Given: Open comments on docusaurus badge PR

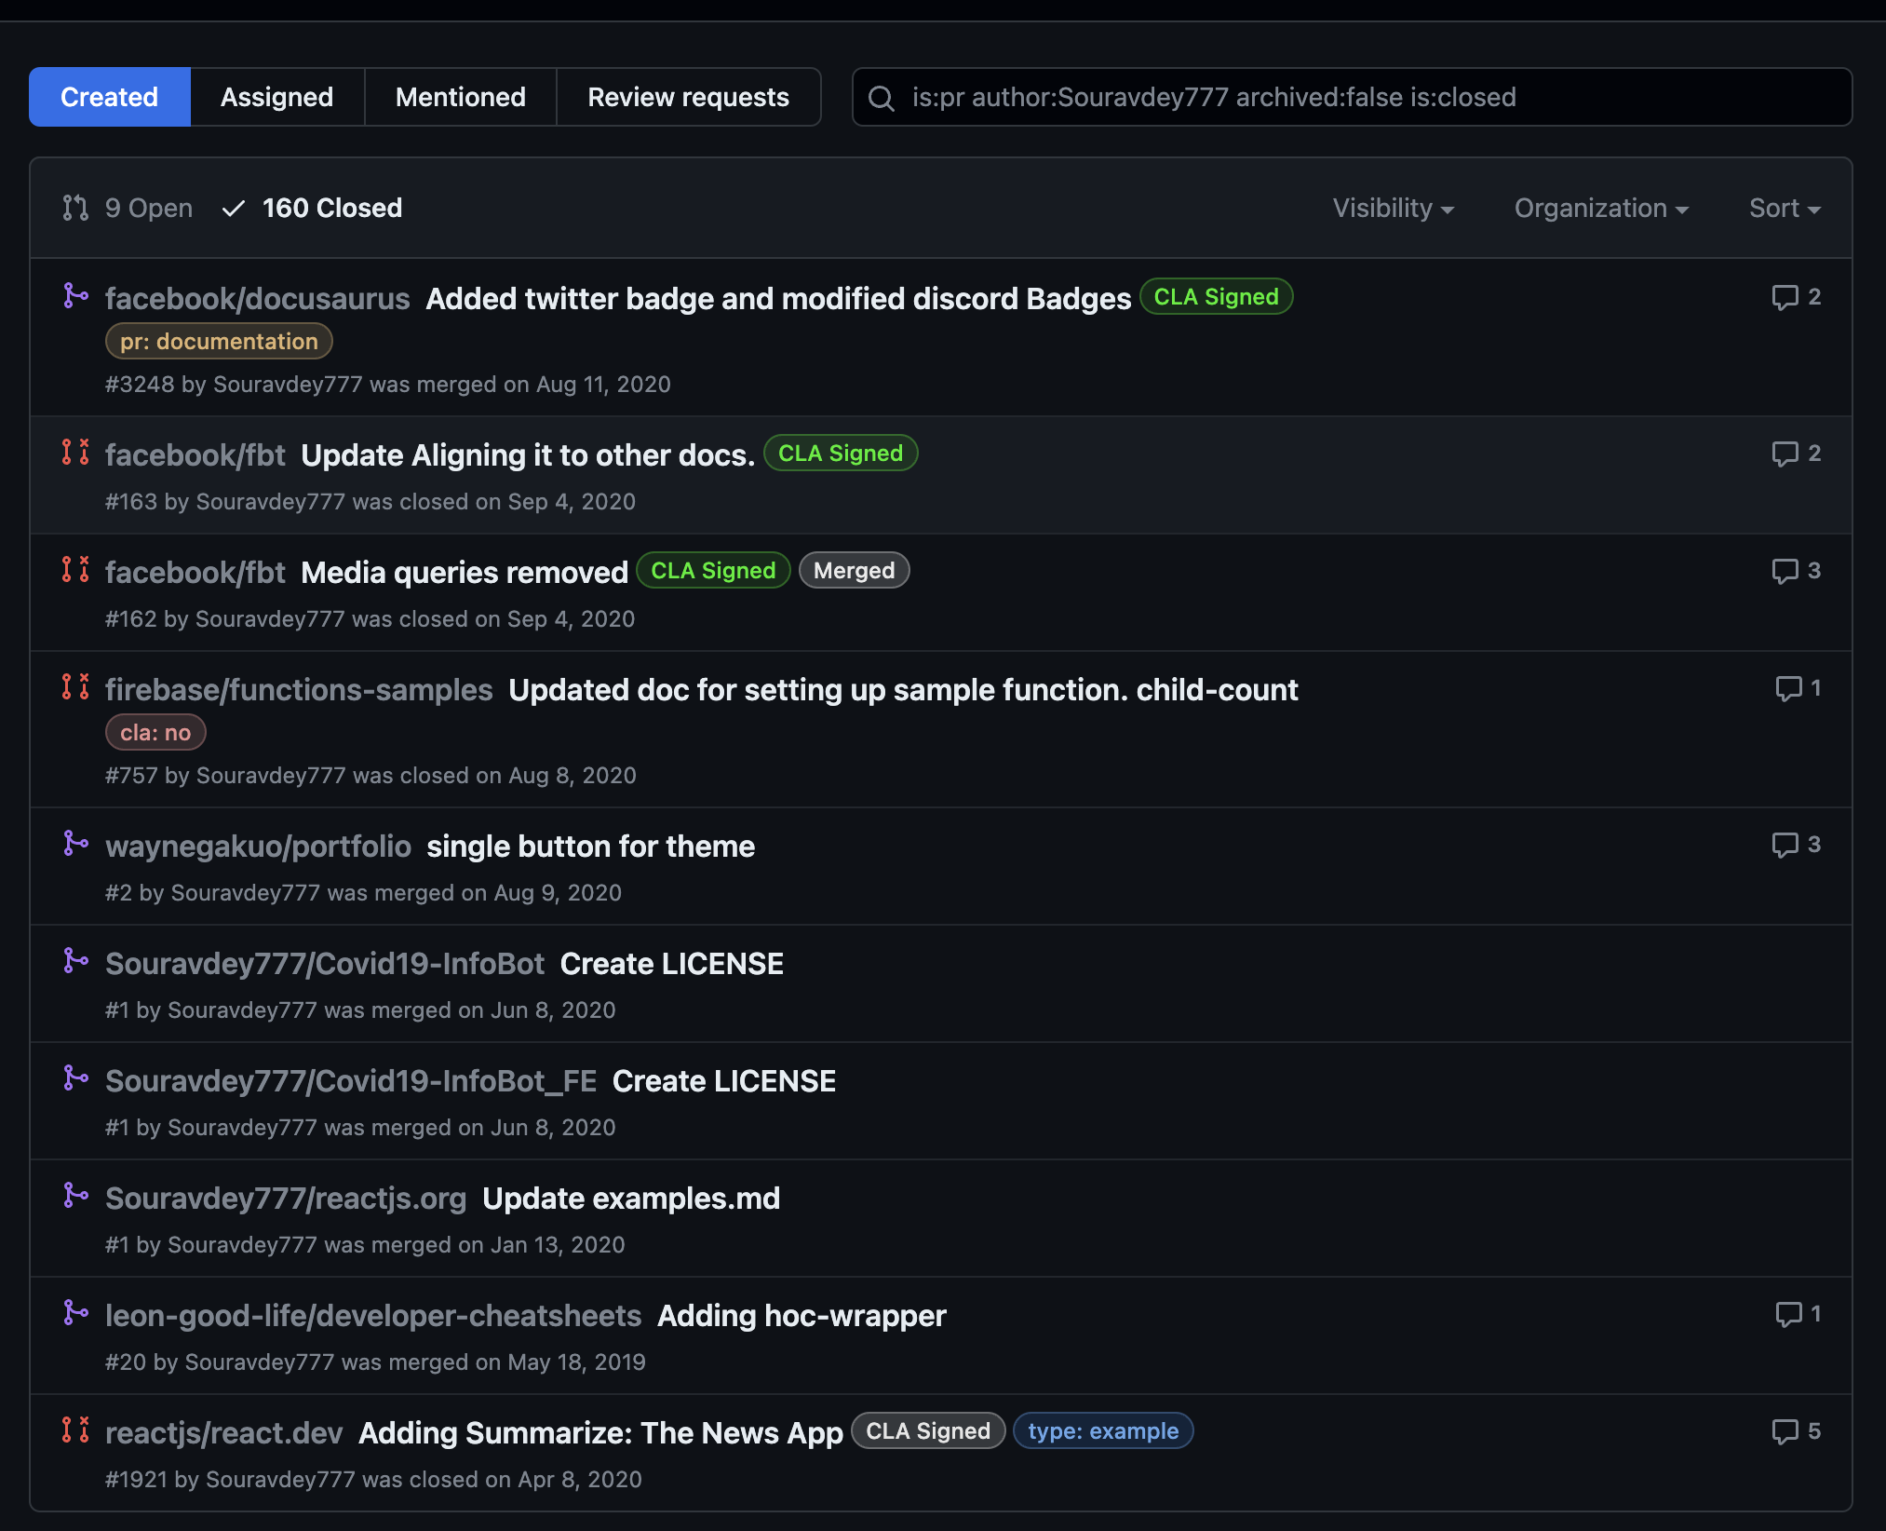Looking at the screenshot, I should coord(1797,297).
